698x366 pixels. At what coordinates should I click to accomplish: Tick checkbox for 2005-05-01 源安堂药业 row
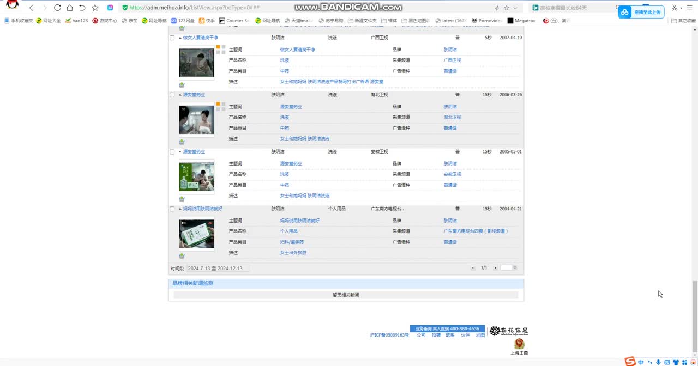(x=172, y=152)
